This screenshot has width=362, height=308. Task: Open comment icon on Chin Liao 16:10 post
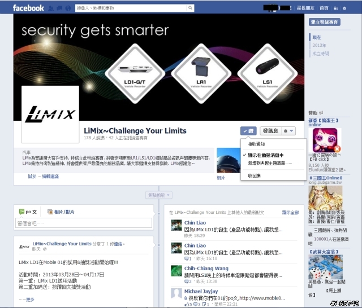(187, 259)
